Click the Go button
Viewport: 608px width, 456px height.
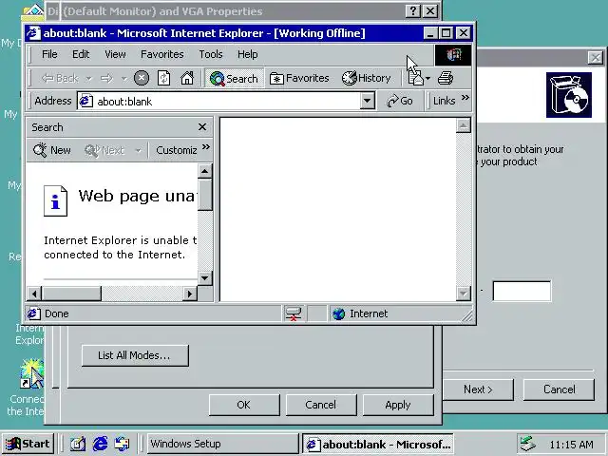coord(399,102)
